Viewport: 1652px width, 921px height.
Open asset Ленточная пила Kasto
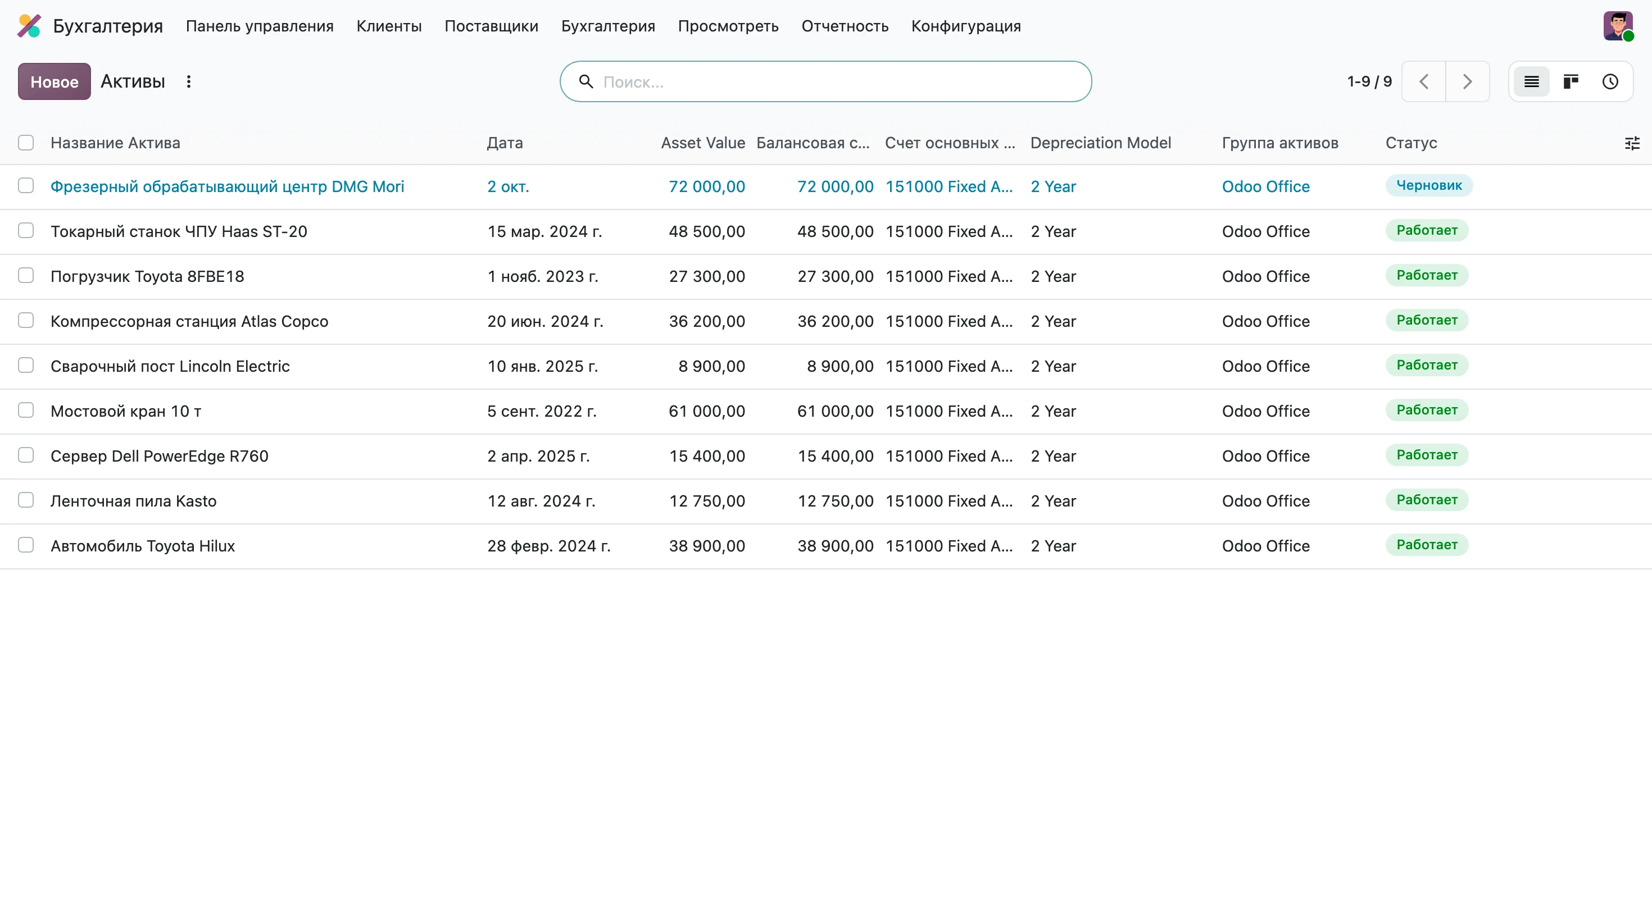click(x=133, y=501)
